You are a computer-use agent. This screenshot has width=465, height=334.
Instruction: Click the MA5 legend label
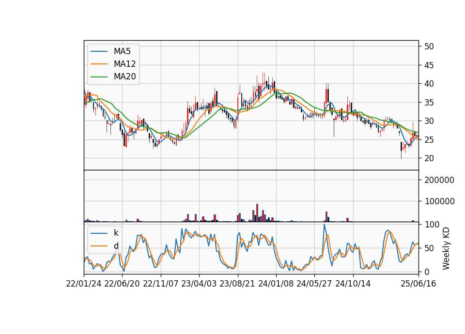[x=122, y=51]
